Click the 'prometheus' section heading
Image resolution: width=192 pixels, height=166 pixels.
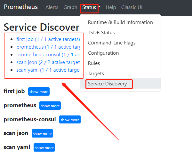[20, 105]
